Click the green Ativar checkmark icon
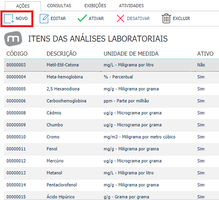The height and width of the screenshot is (200, 219). point(82,18)
